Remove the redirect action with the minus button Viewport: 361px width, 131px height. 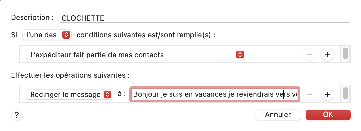point(310,94)
